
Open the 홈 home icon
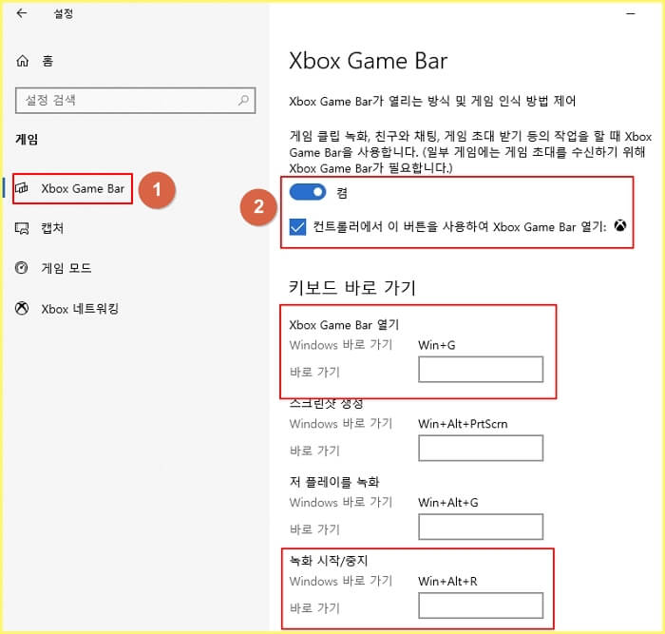23,61
